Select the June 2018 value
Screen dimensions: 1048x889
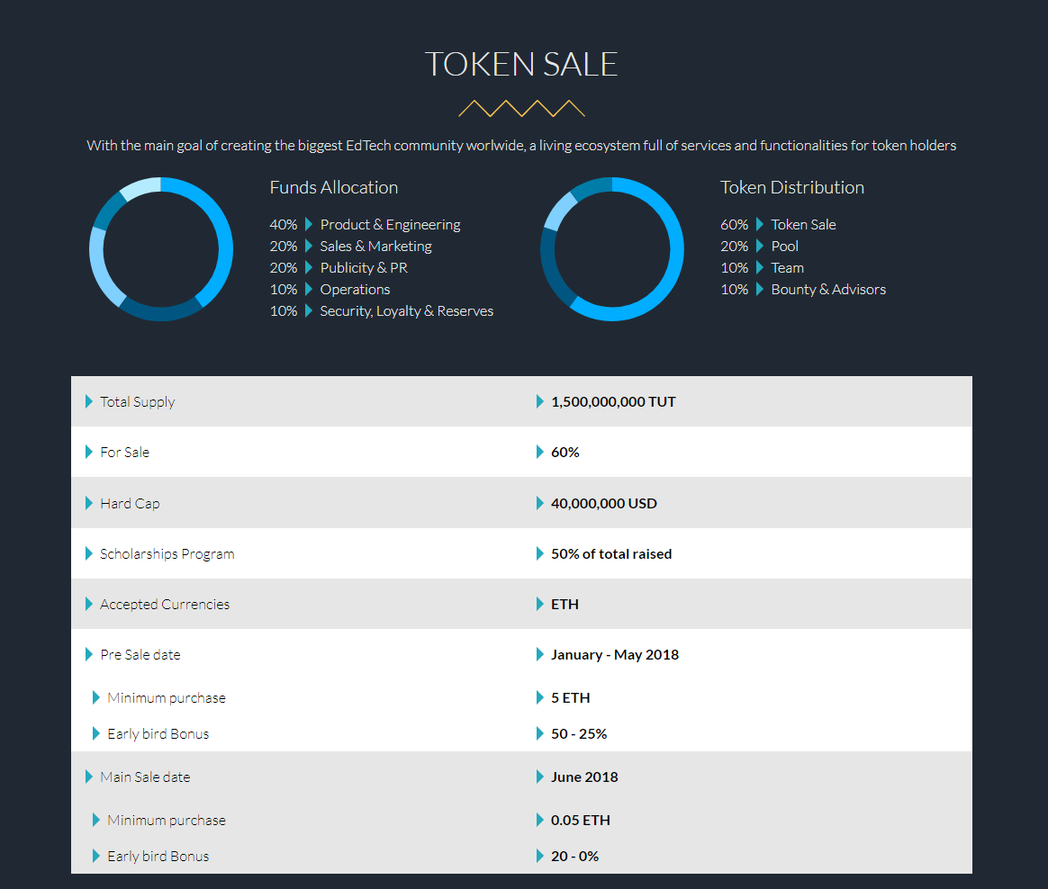click(584, 777)
